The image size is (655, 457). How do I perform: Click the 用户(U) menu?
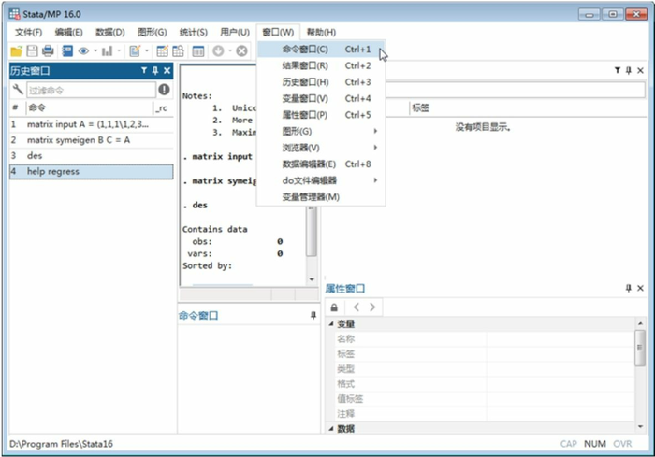pyautogui.click(x=234, y=32)
